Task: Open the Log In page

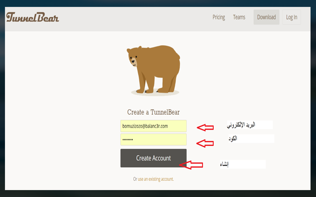Action: tap(291, 17)
